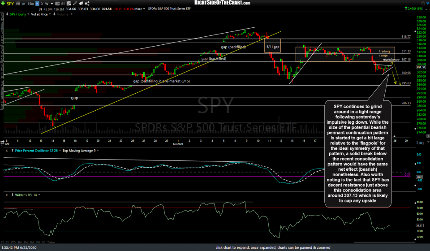The width and height of the screenshot is (430, 251).
Task: Click the '6/11 gap' annotation box
Action: [x=273, y=46]
